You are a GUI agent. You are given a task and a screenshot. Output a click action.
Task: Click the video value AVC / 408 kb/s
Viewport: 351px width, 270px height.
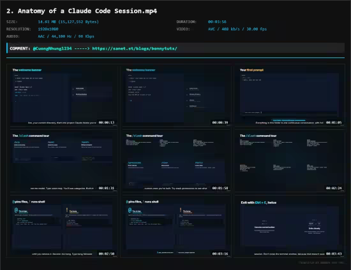(237, 29)
